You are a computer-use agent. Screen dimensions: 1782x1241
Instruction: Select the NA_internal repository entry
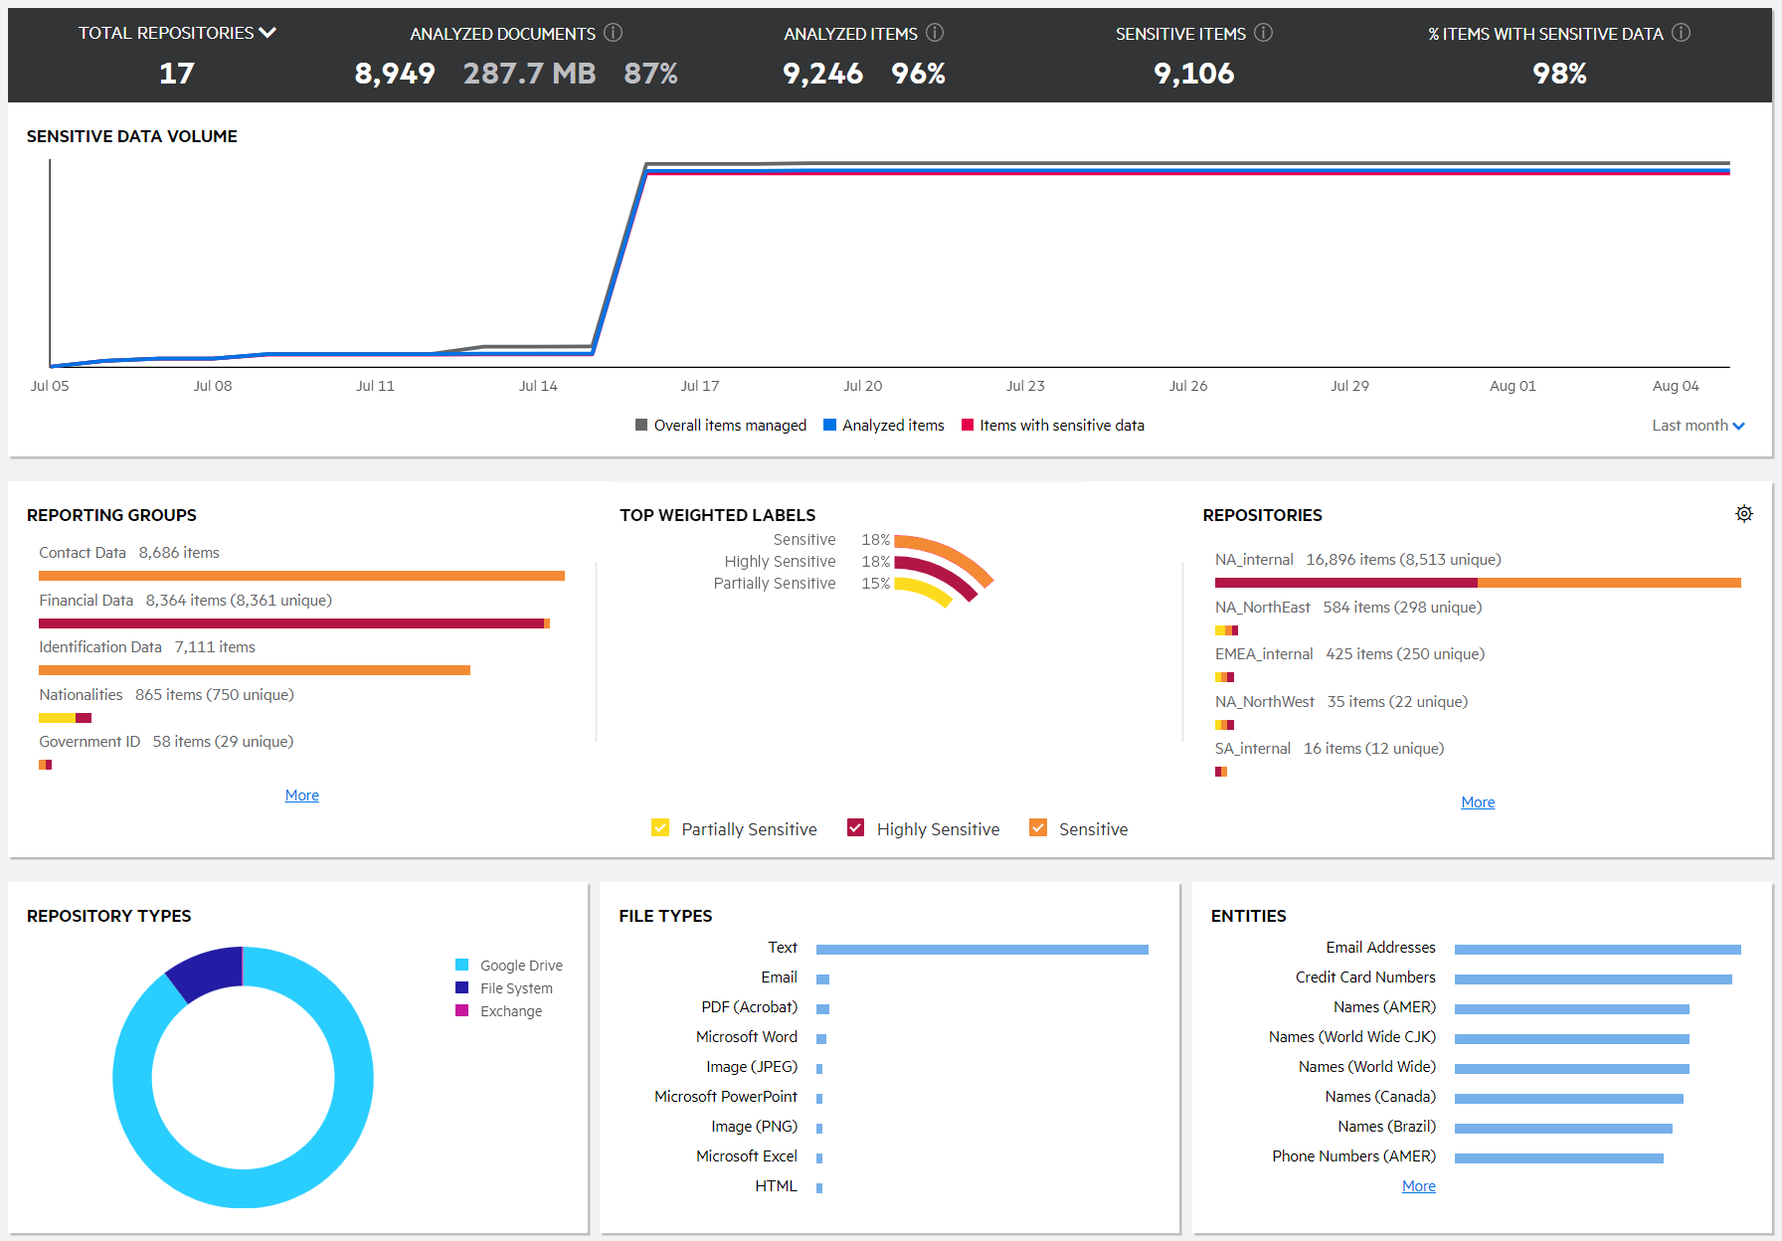point(1254,560)
